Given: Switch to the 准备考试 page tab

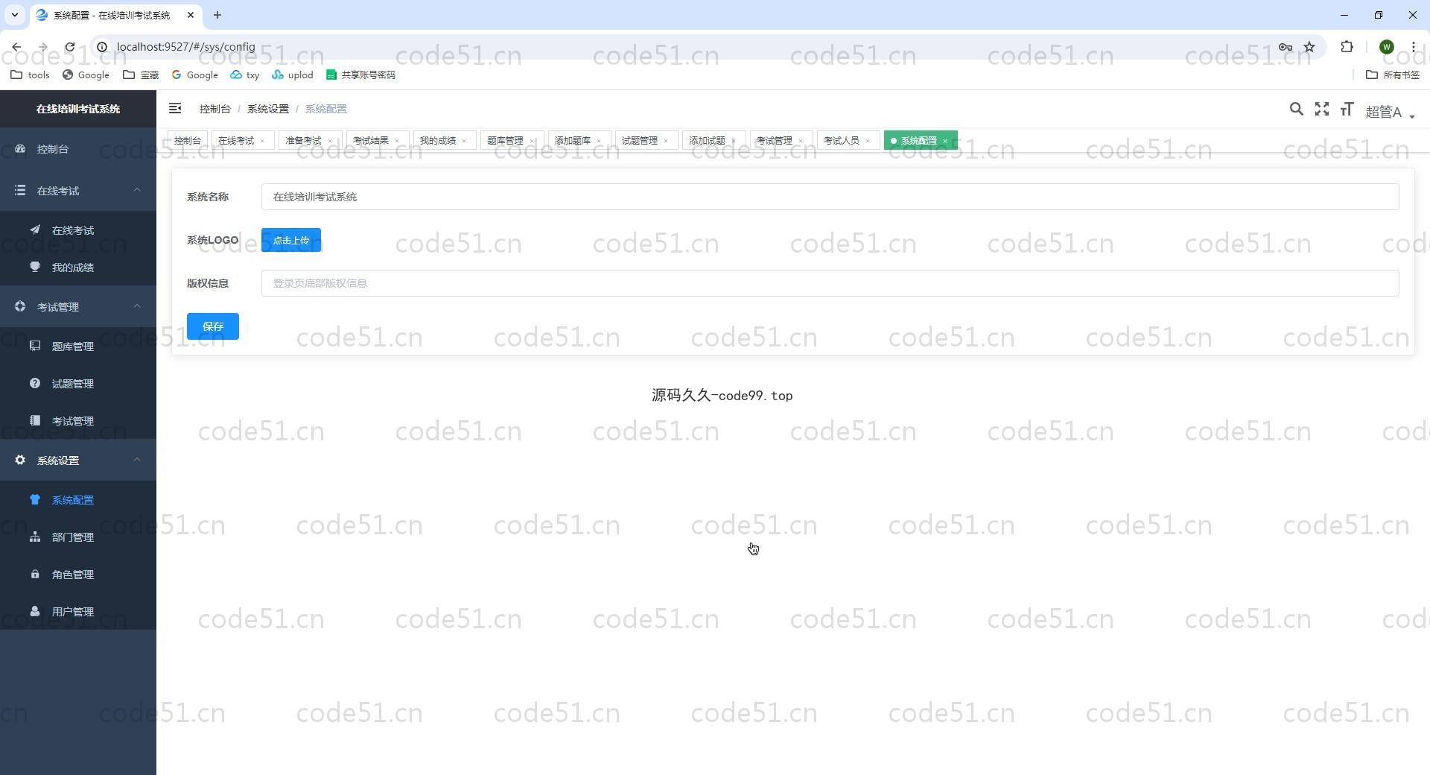Looking at the screenshot, I should pyautogui.click(x=303, y=140).
